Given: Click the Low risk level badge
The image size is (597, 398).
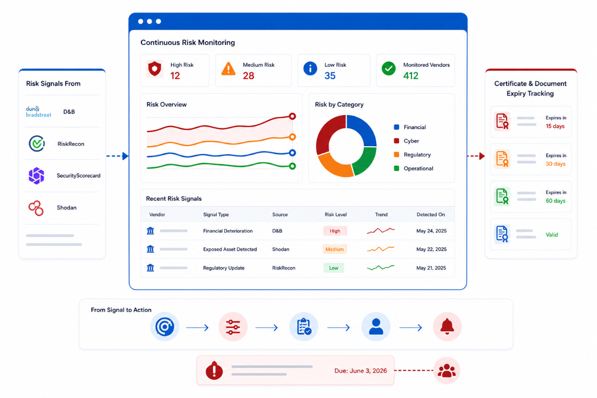Looking at the screenshot, I should (x=334, y=268).
